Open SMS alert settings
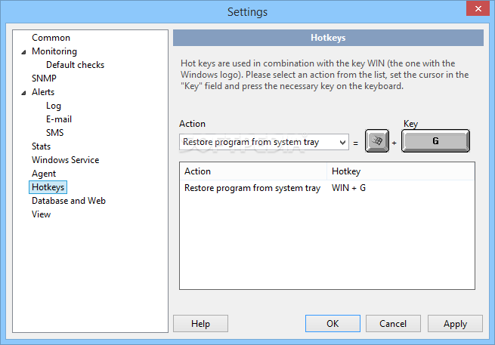The width and height of the screenshot is (495, 345). tap(54, 133)
